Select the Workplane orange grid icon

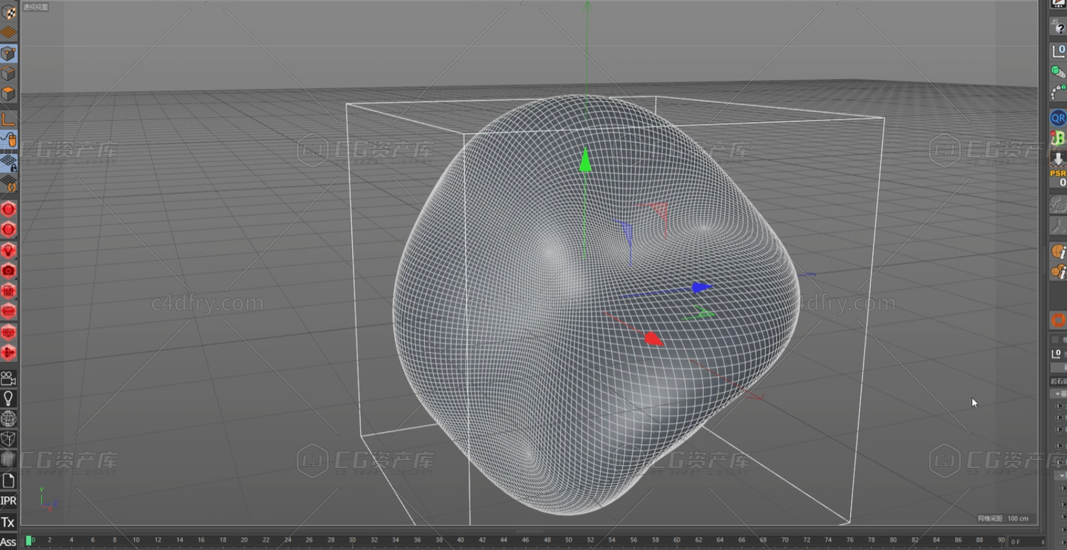click(9, 32)
